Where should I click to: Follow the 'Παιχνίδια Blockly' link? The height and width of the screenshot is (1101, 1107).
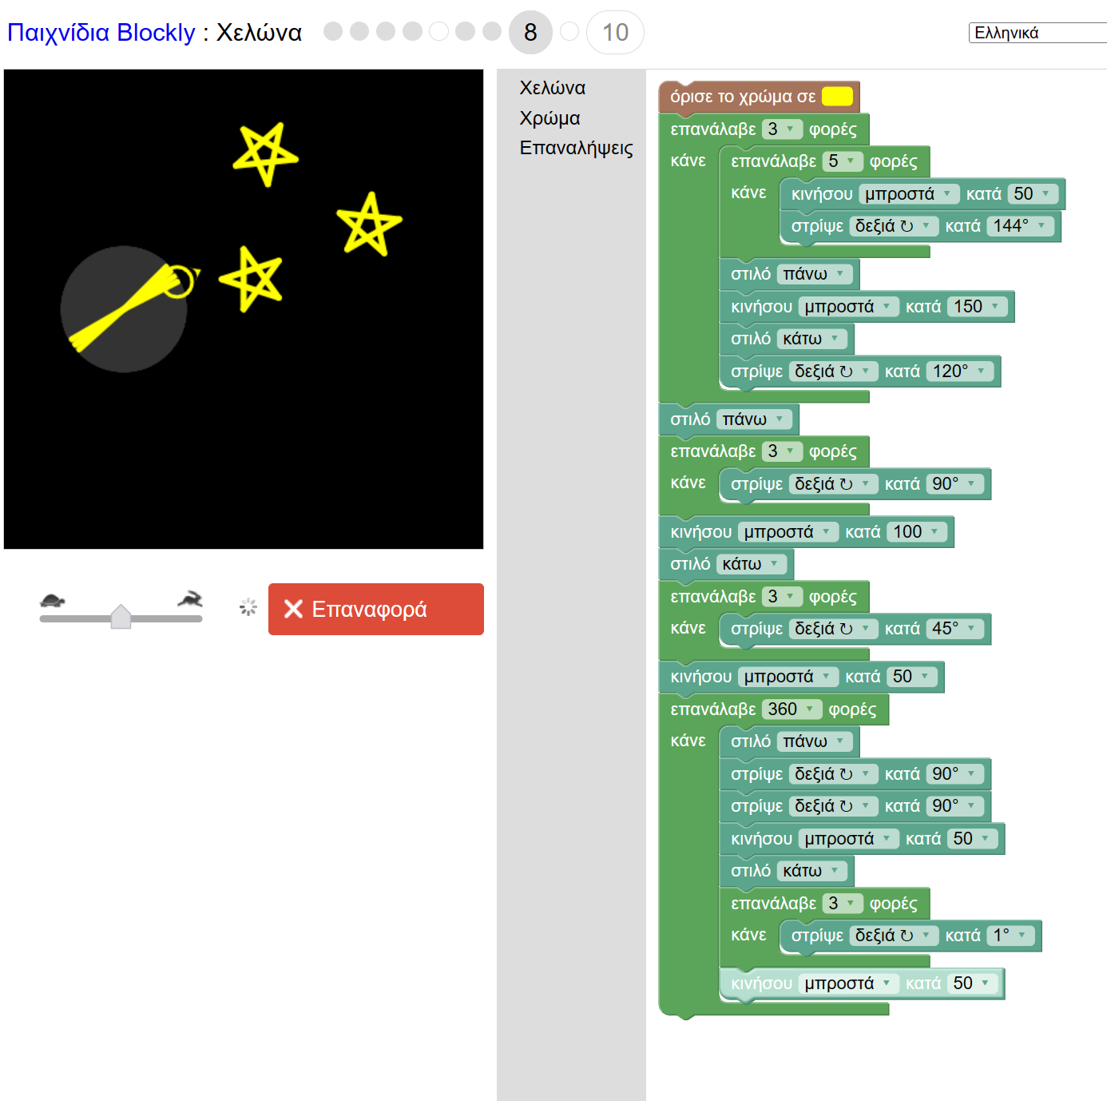tap(101, 33)
